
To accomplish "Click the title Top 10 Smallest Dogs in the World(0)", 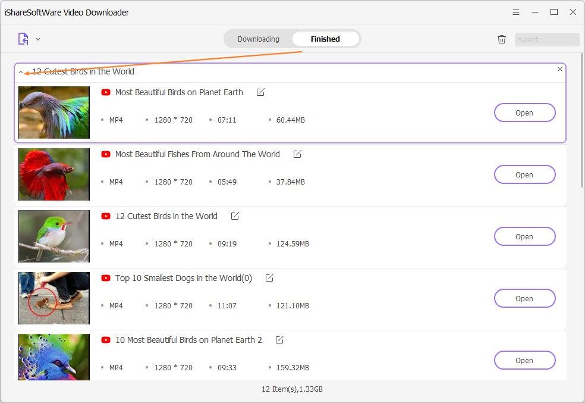I will click(184, 278).
